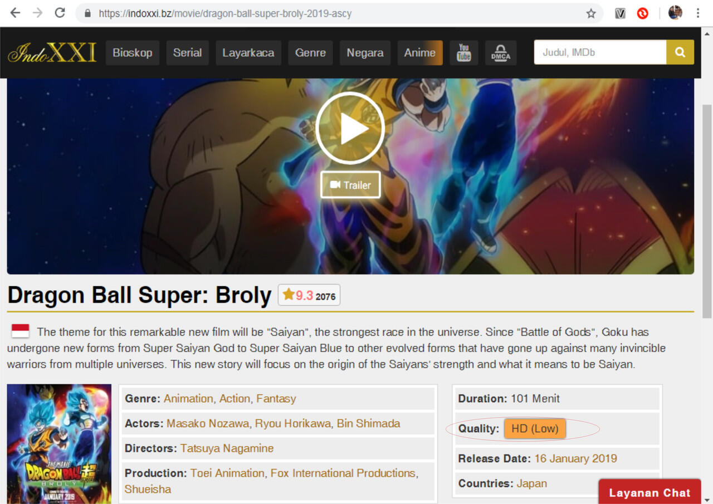713x504 pixels.
Task: Bookmark page with the star icon
Action: pyautogui.click(x=591, y=13)
